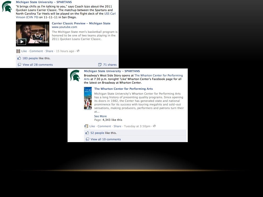This screenshot has height=197, width=263.
Task: Open The Wharton Center for Performing Arts preview title
Action: 124,89
